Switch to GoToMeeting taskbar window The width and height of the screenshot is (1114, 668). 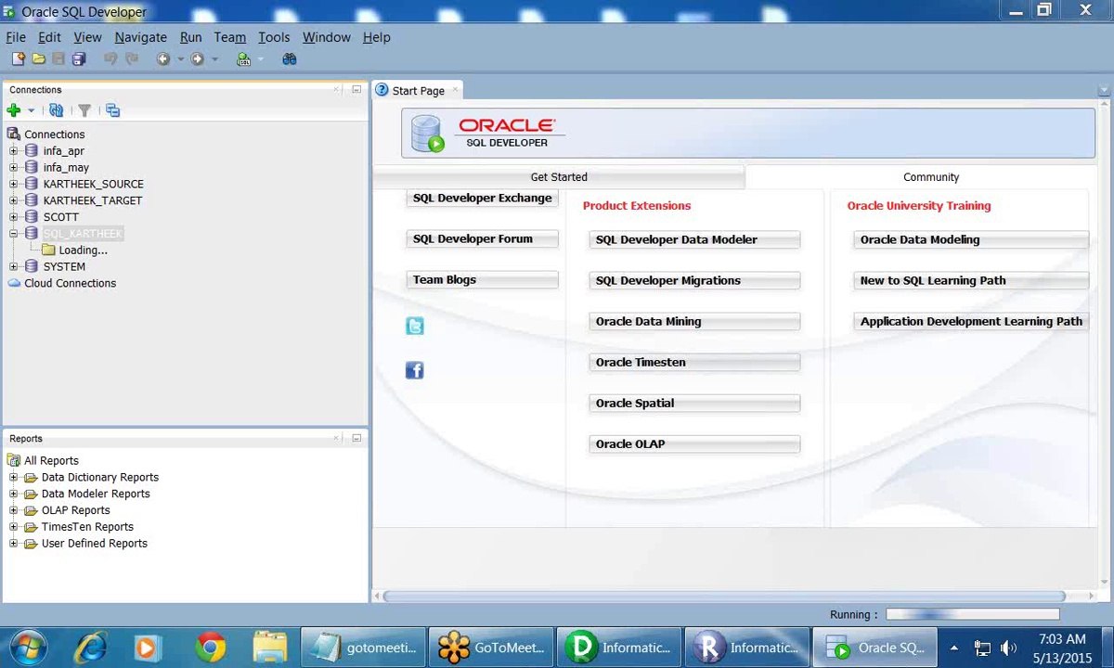(x=491, y=648)
